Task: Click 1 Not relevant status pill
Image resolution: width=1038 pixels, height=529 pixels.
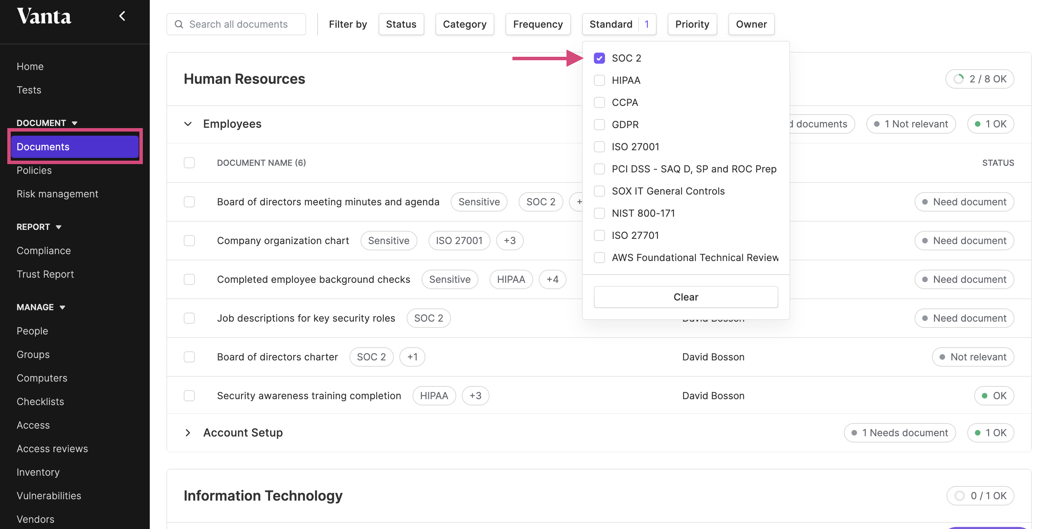Action: click(911, 124)
